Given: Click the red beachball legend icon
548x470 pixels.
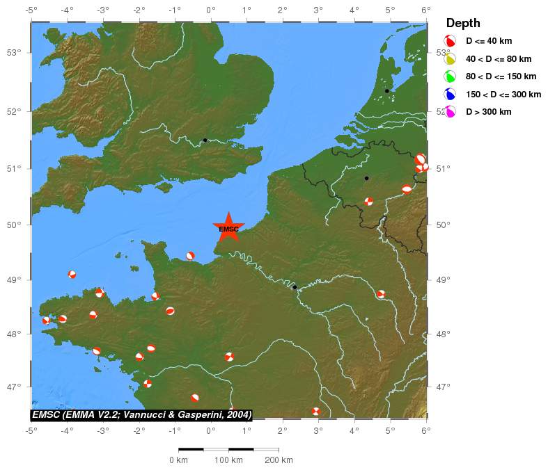Looking at the screenshot, I should [450, 41].
